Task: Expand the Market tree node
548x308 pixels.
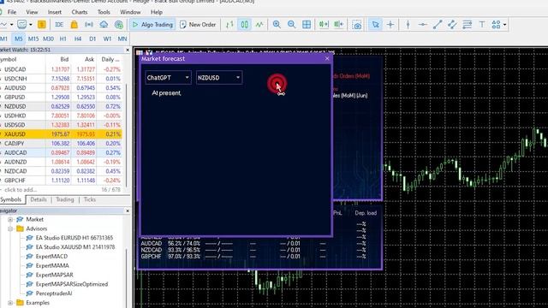Action: coord(10,219)
